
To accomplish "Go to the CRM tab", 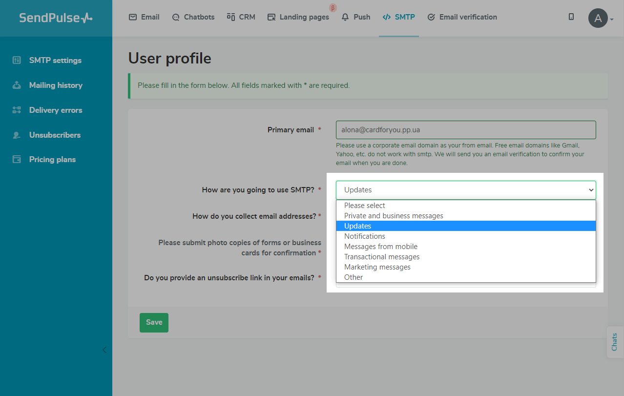I will [241, 17].
